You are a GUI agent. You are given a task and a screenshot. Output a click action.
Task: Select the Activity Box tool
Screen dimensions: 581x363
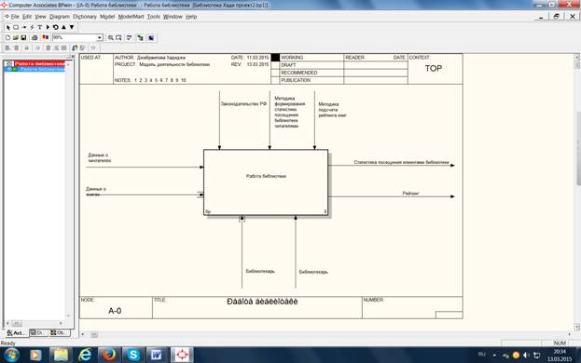pyautogui.click(x=16, y=27)
